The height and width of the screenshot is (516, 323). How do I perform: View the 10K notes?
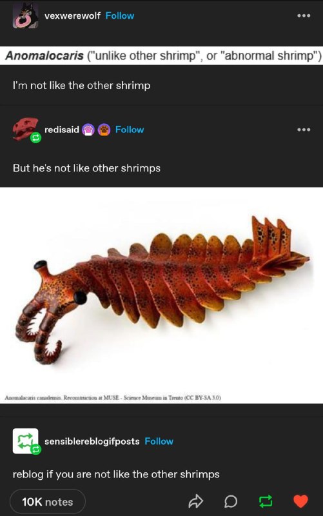click(x=48, y=502)
